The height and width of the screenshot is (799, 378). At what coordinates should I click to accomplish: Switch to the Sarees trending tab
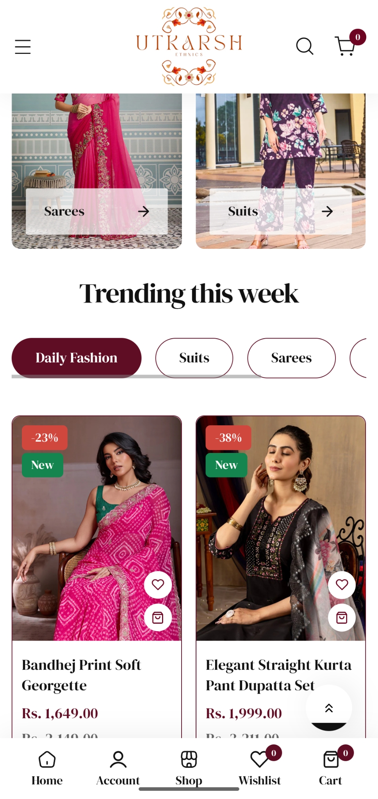(291, 358)
